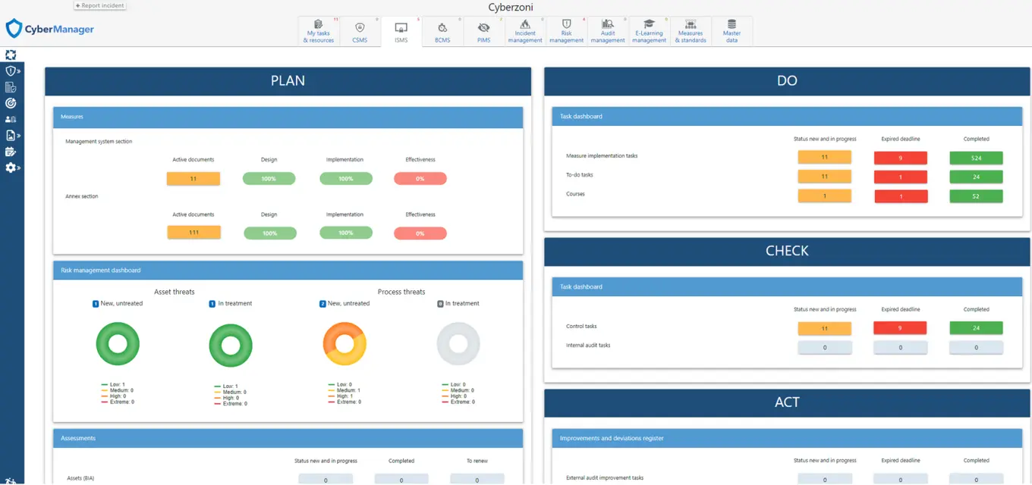Open Internal audit tasks completed count 0
The width and height of the screenshot is (1032, 485).
[x=977, y=347]
